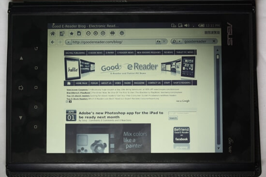Zoom in with the plus circle icon
The width and height of the screenshot is (266, 177).
[96, 33]
